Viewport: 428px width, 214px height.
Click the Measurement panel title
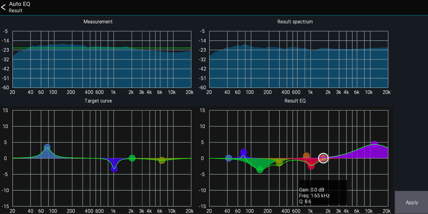coord(98,22)
